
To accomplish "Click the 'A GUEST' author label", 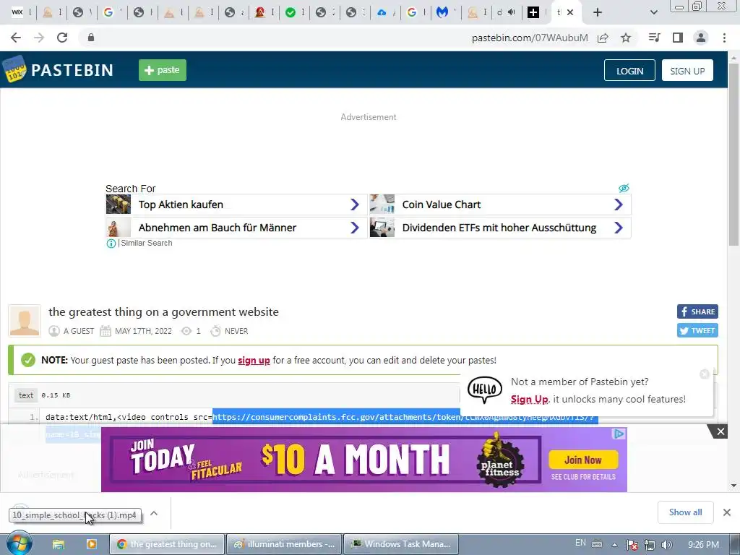I will coord(79,331).
